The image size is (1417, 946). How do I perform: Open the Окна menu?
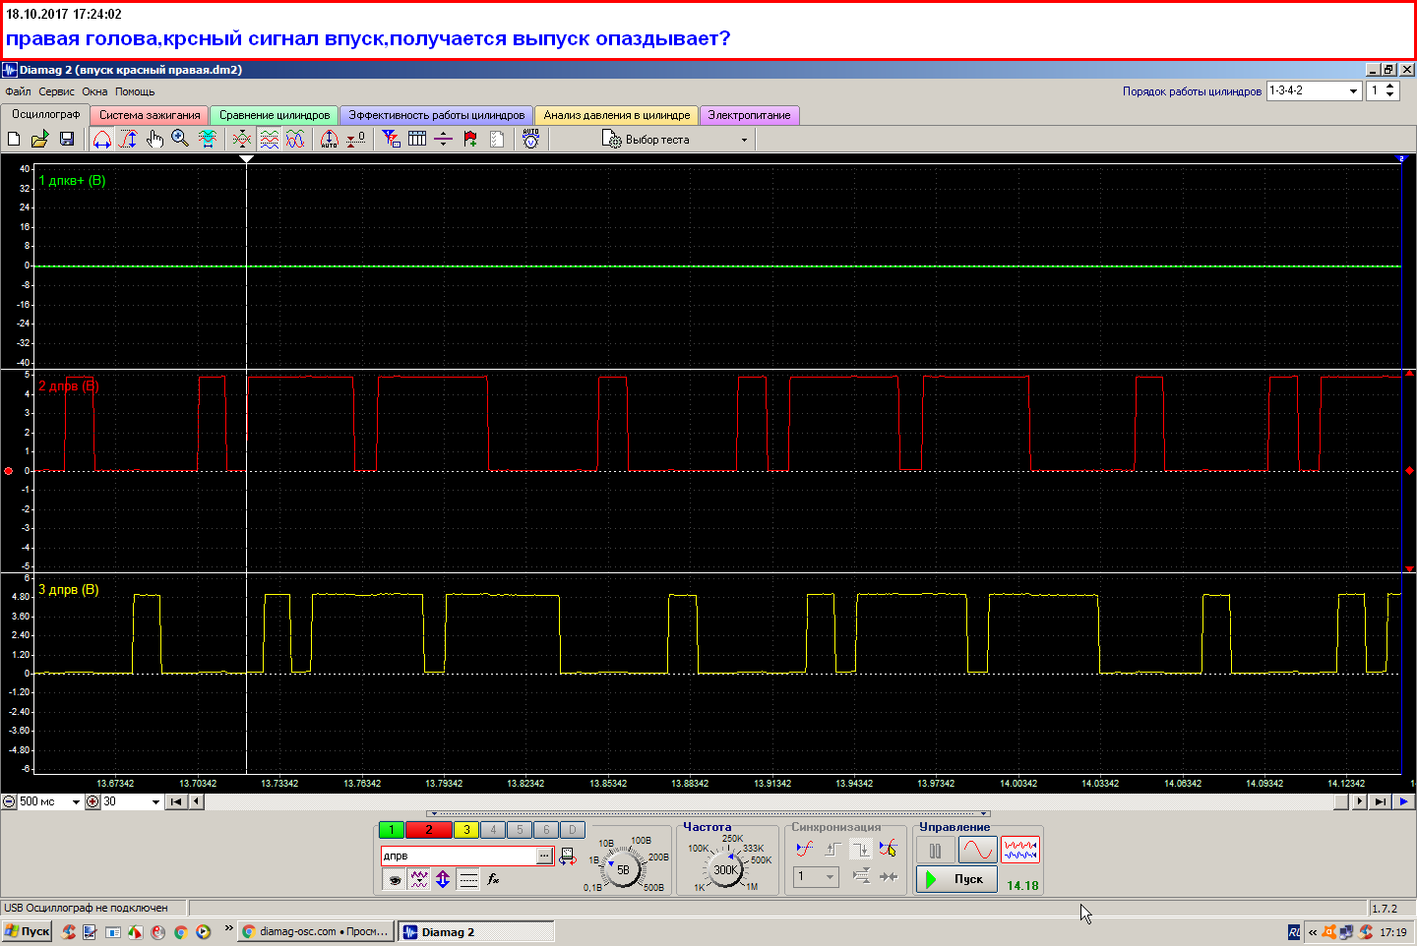tap(94, 91)
